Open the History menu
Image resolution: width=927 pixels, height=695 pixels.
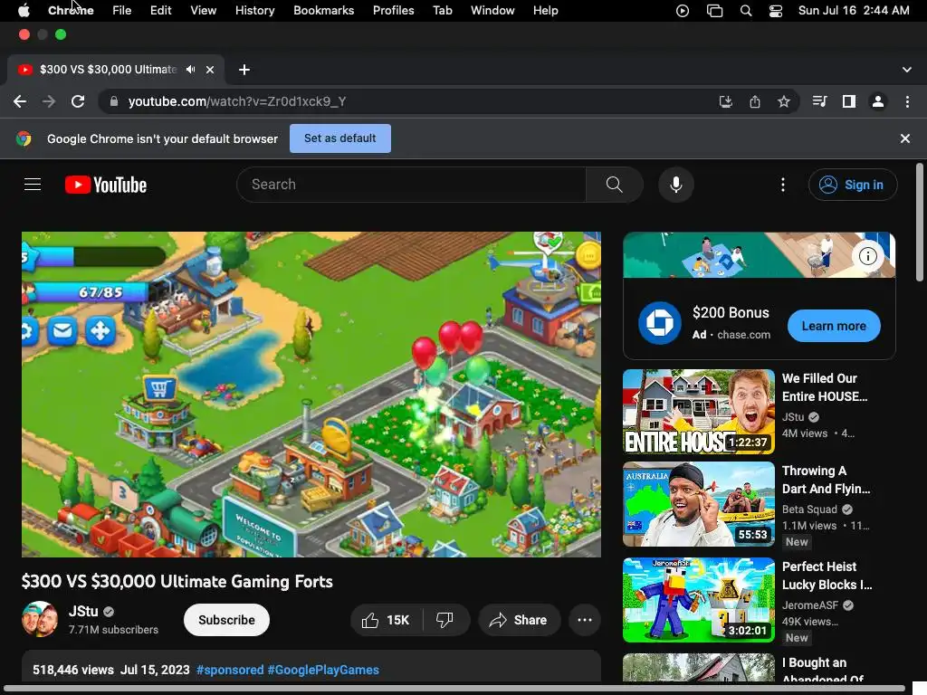(x=254, y=11)
